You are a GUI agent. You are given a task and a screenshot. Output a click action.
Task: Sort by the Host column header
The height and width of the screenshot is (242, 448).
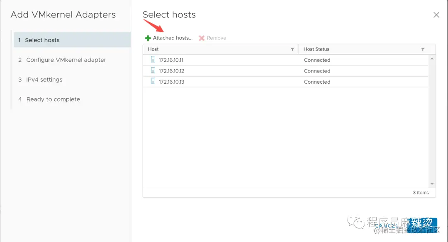coord(153,49)
